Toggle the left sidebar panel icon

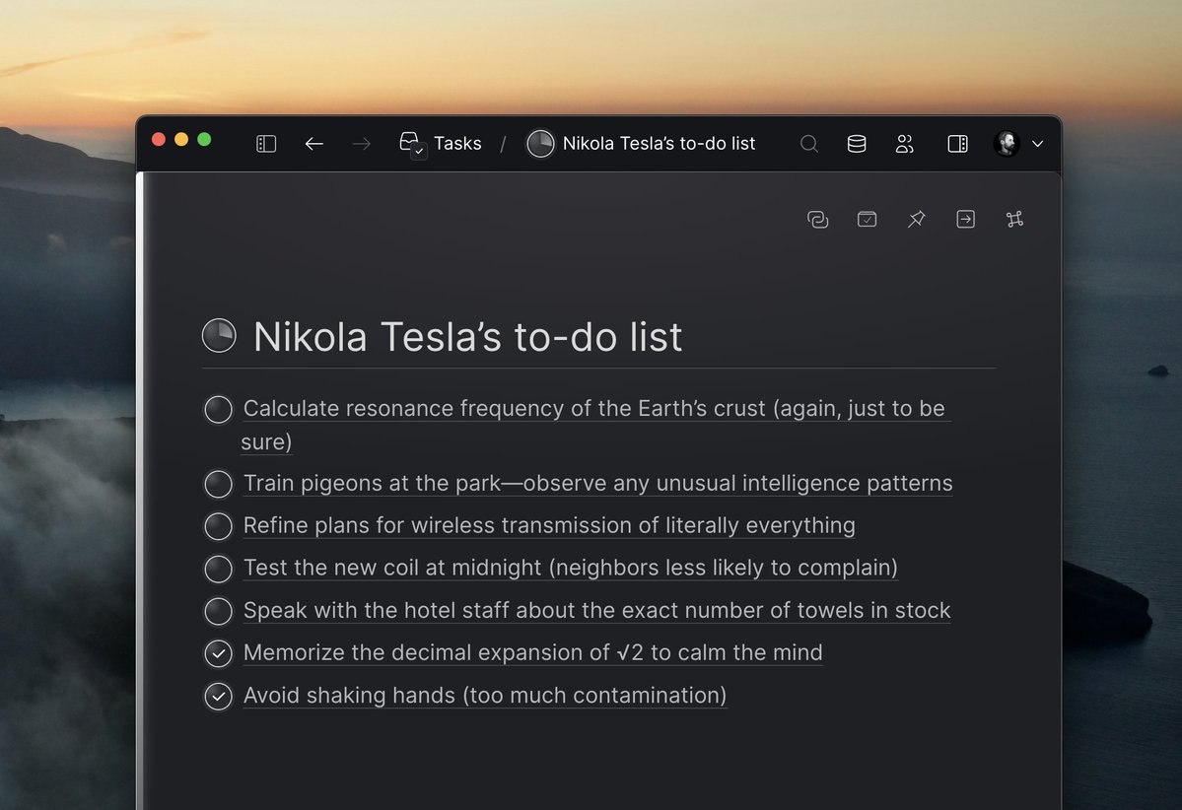point(266,143)
